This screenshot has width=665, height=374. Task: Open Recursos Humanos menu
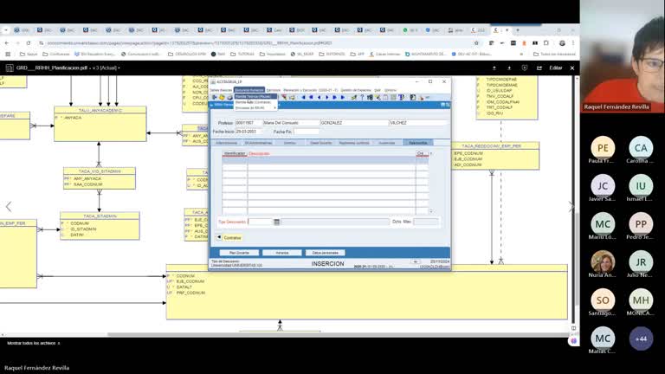click(x=249, y=90)
